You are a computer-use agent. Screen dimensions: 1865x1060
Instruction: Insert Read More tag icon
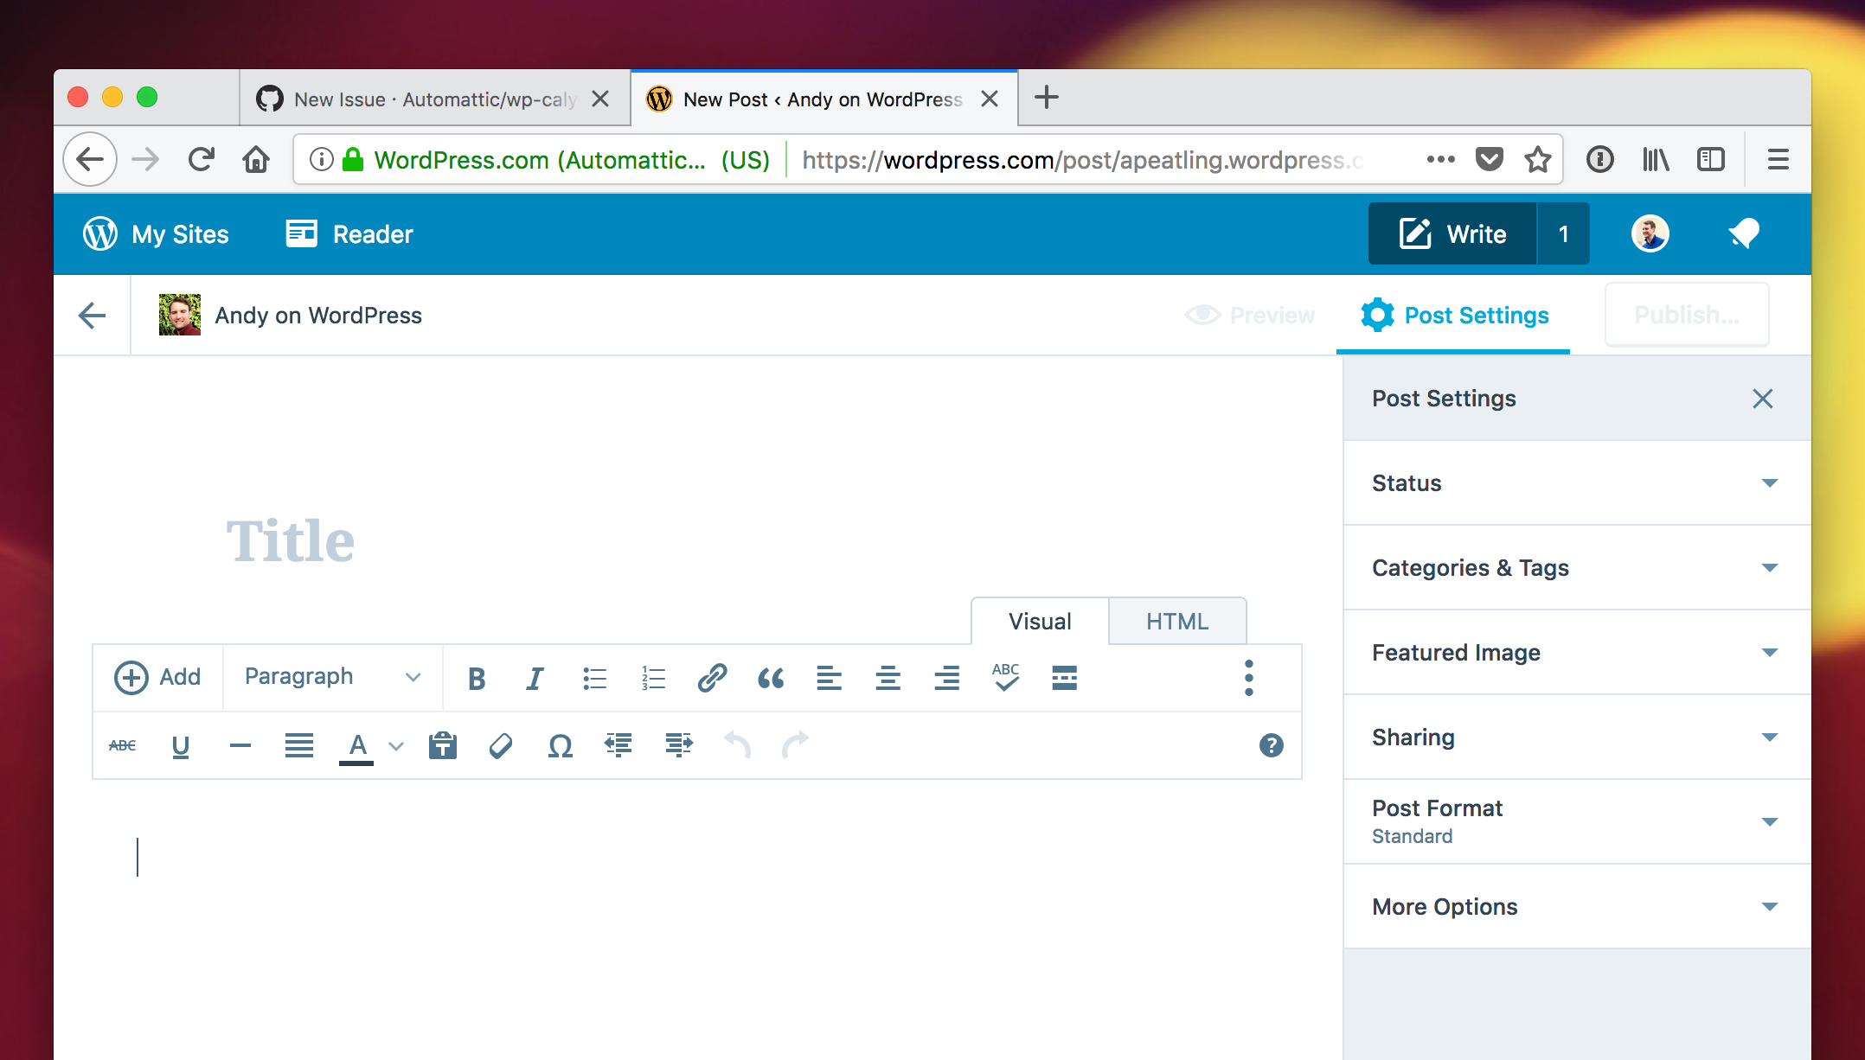[x=1064, y=679]
